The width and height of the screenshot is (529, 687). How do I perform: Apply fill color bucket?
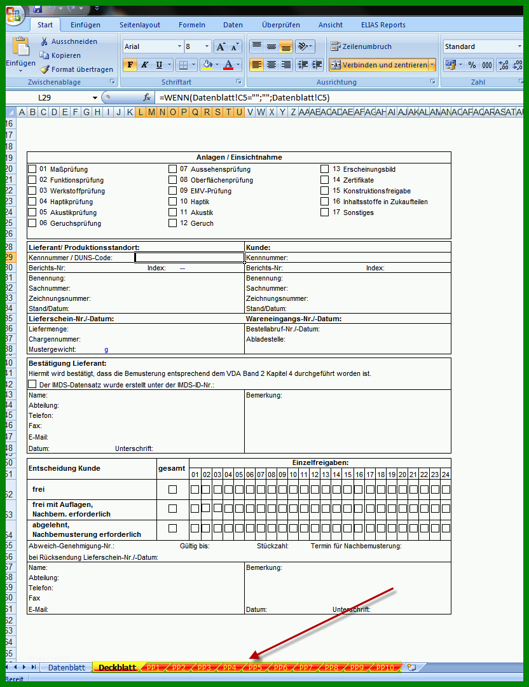coord(207,65)
